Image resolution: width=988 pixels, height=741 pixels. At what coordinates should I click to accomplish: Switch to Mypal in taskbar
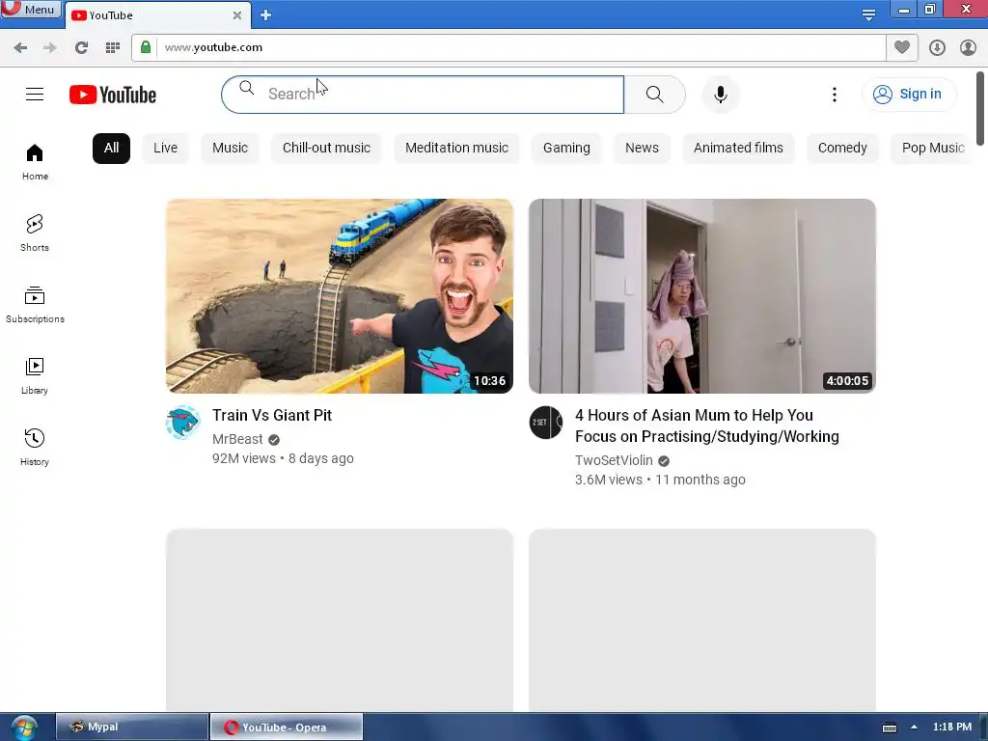[132, 727]
